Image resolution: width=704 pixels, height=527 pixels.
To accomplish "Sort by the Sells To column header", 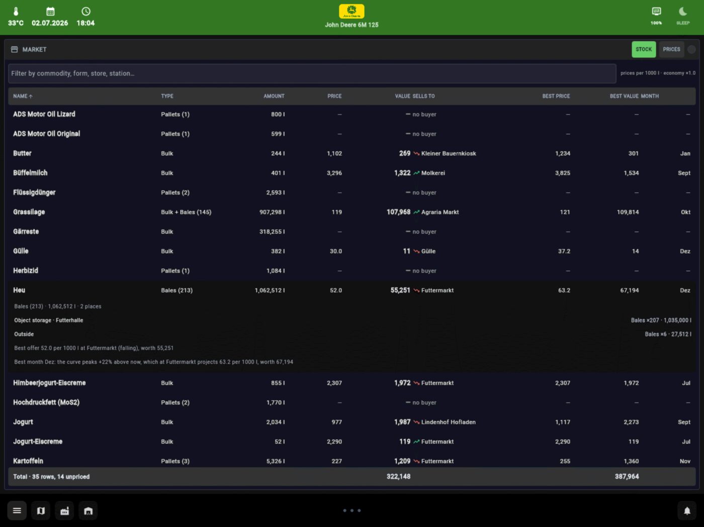I will click(423, 96).
